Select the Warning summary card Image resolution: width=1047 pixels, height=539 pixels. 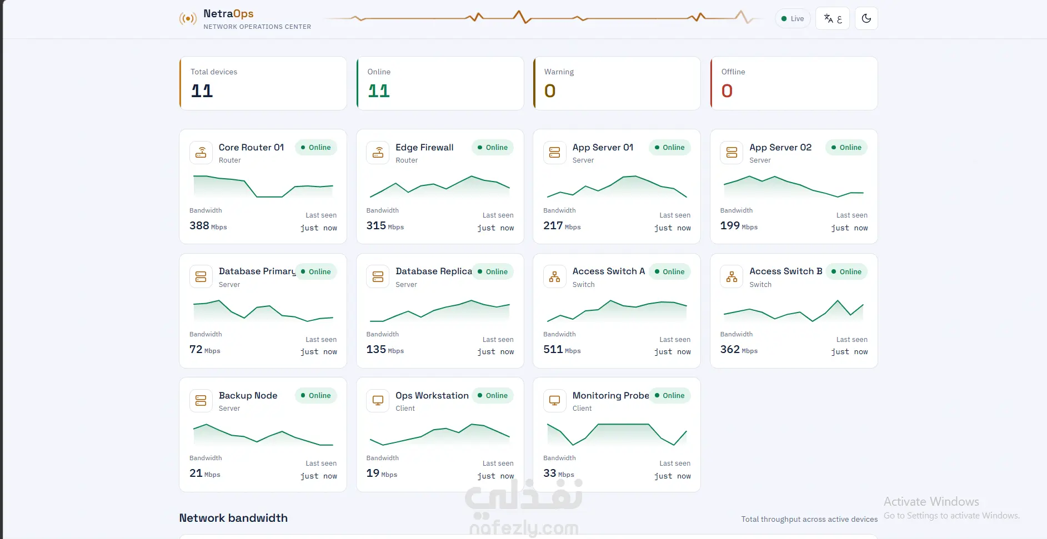pyautogui.click(x=617, y=83)
